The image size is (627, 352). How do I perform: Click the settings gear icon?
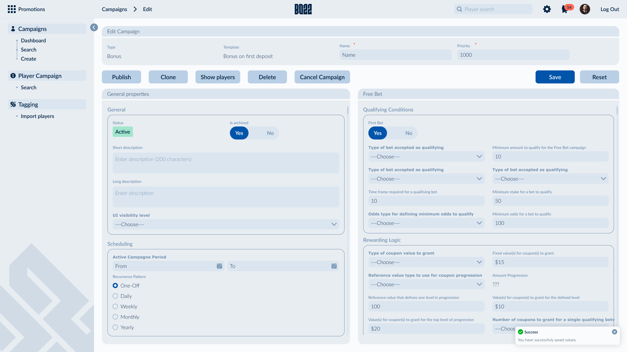point(547,9)
